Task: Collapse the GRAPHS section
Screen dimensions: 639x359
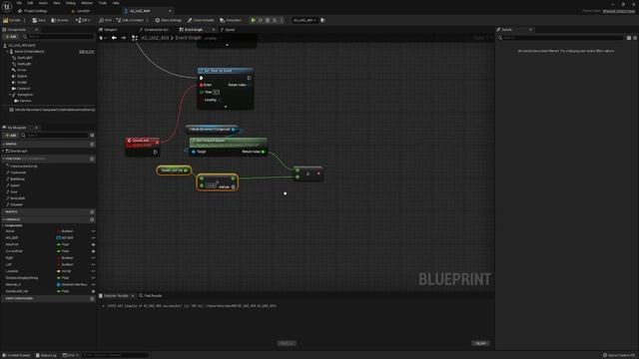Action: 4,144
